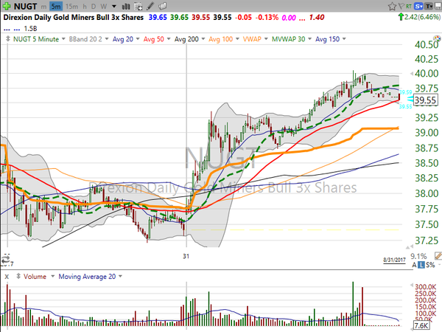
Task: Click the move handle beside Volume
Action: coord(18,276)
